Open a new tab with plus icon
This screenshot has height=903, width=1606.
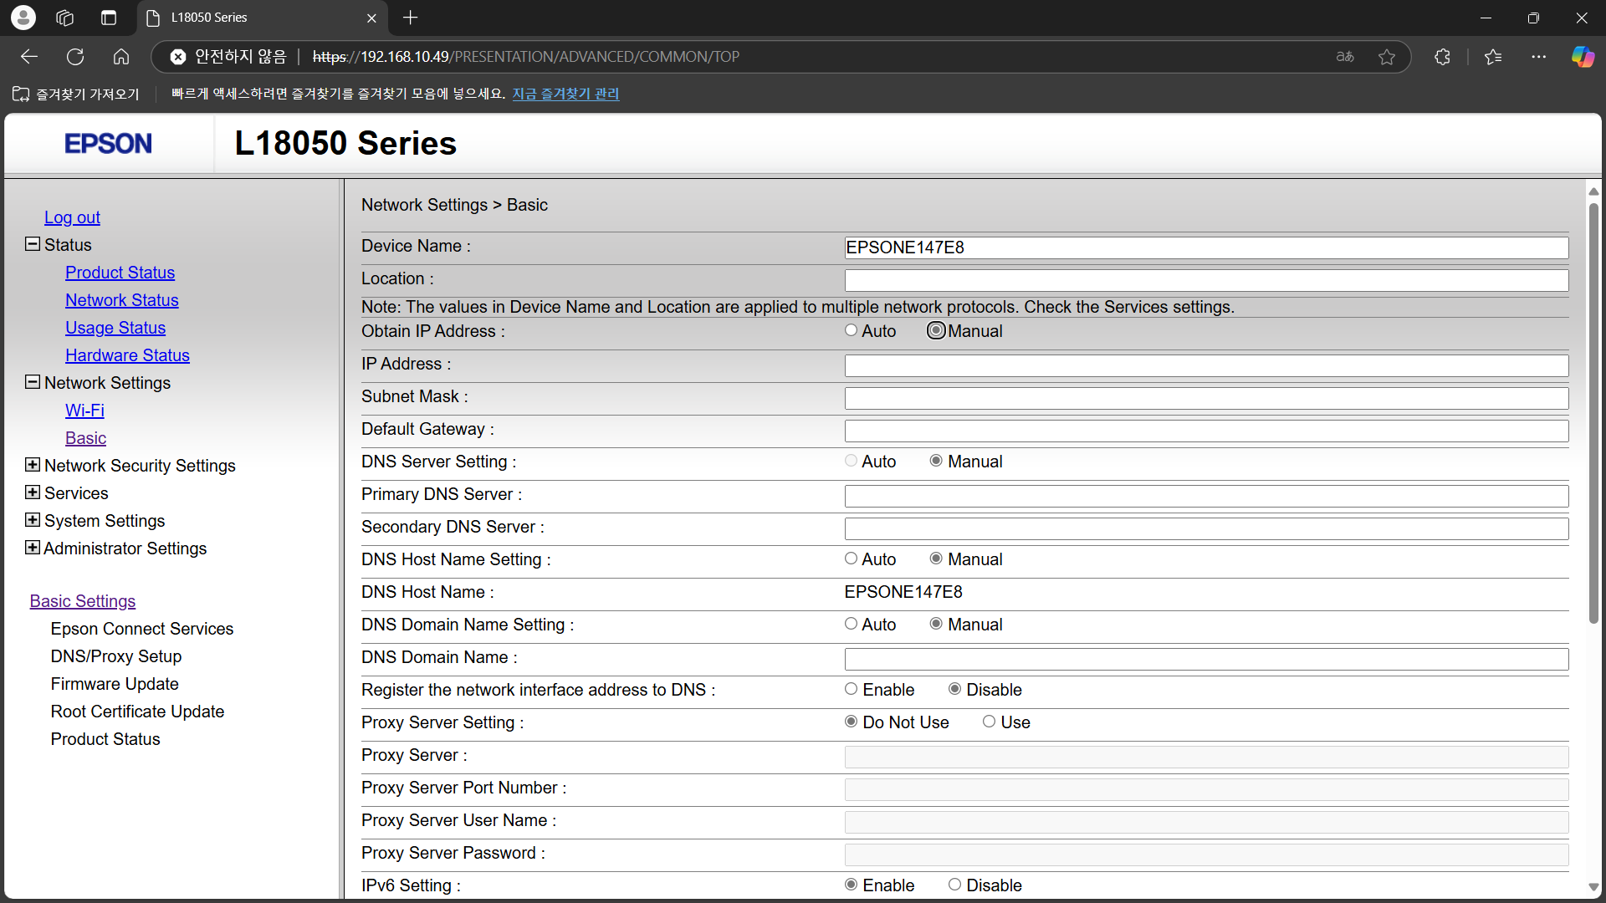click(410, 18)
